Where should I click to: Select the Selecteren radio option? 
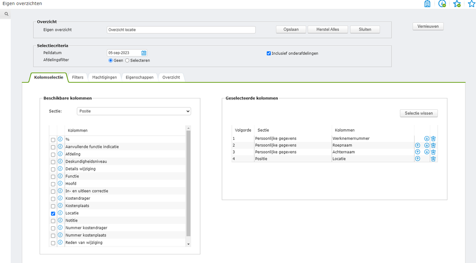coord(127,60)
